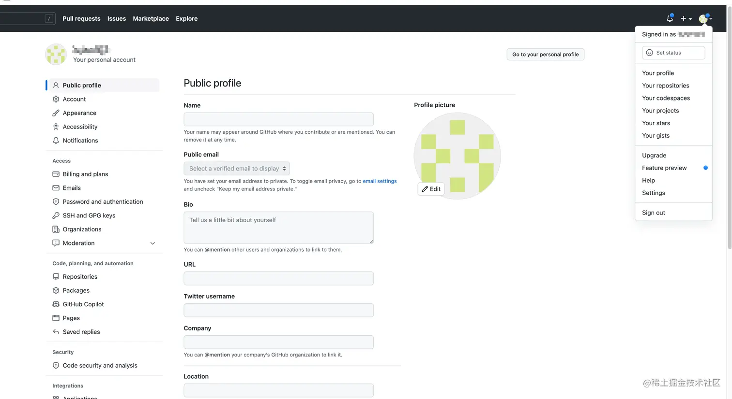Go to SSH and GPG keys
732x399 pixels.
tap(89, 215)
